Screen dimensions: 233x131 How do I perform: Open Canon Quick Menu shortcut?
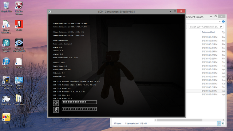(6, 83)
